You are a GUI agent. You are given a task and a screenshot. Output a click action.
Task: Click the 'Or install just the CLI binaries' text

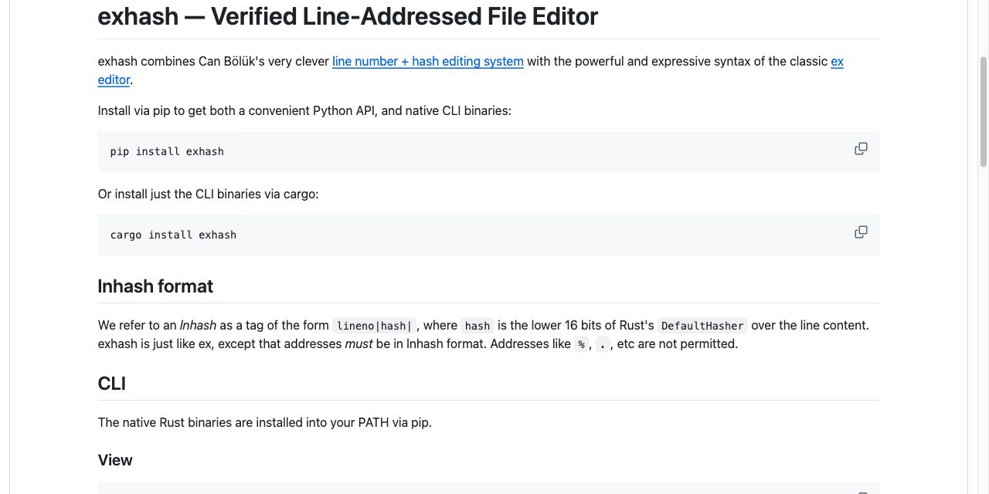(208, 194)
